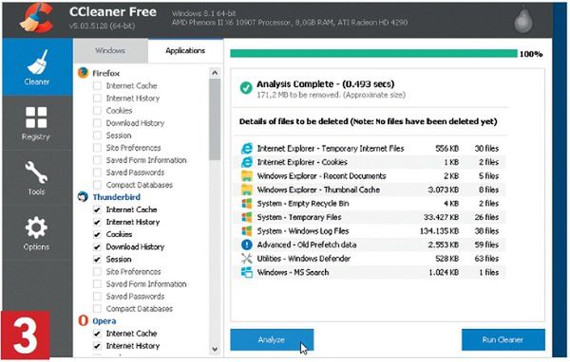
Task: Uncheck Thunderbird Internet Cache checkbox
Action: click(97, 209)
